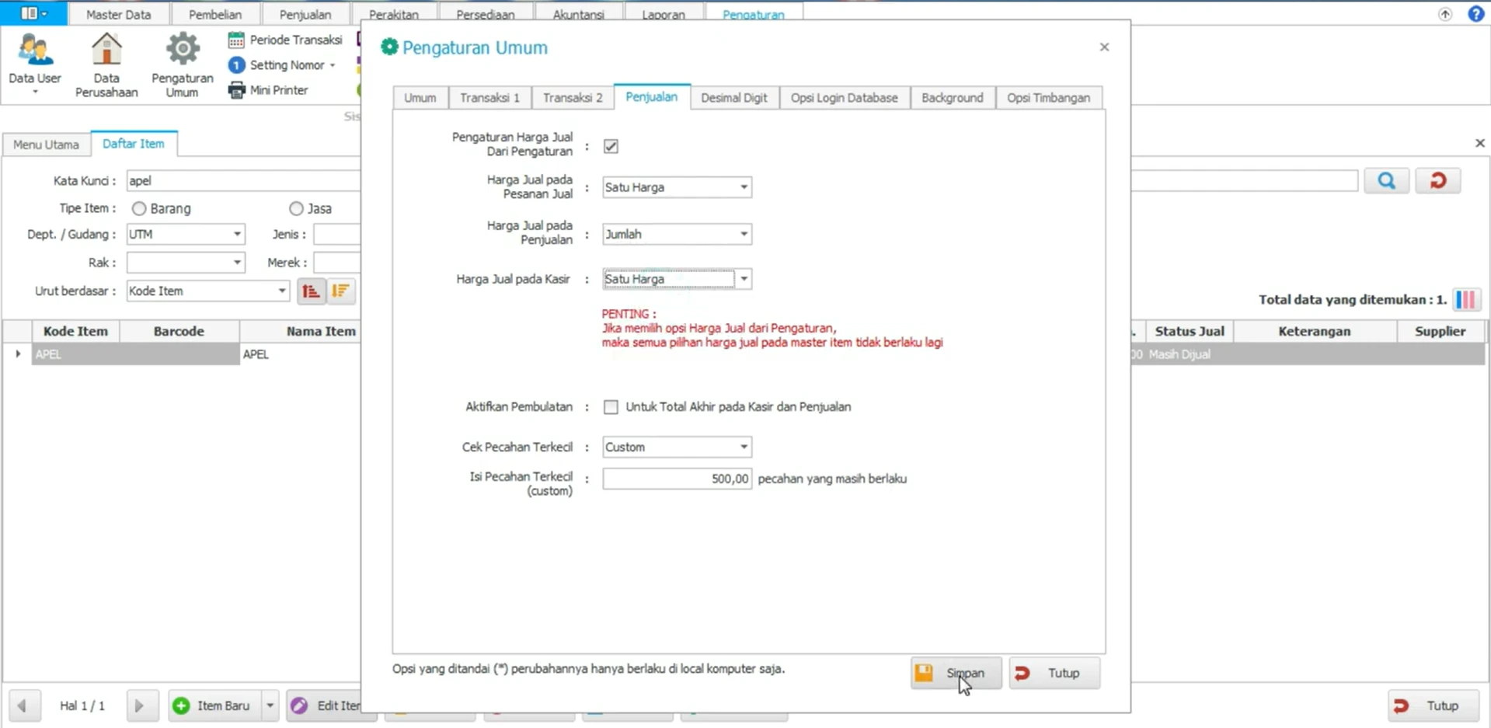Click the Kata Kunci input field

243,180
